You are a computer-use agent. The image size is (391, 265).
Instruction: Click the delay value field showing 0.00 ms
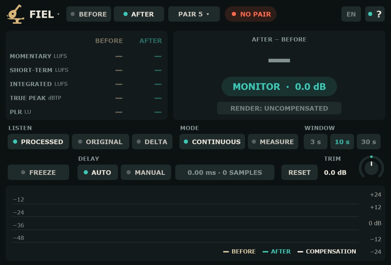click(x=225, y=172)
